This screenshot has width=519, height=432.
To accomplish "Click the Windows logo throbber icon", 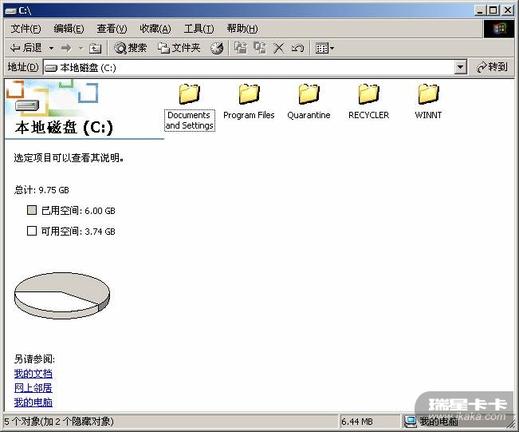I will (x=499, y=29).
